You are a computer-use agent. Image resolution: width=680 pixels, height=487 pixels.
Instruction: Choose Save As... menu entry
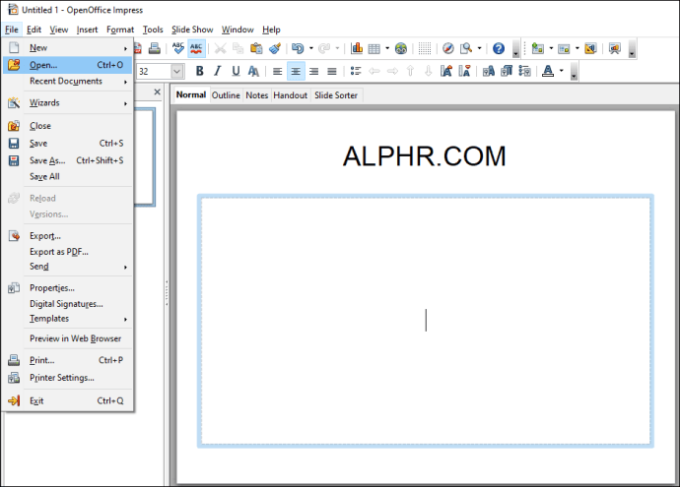coord(67,160)
